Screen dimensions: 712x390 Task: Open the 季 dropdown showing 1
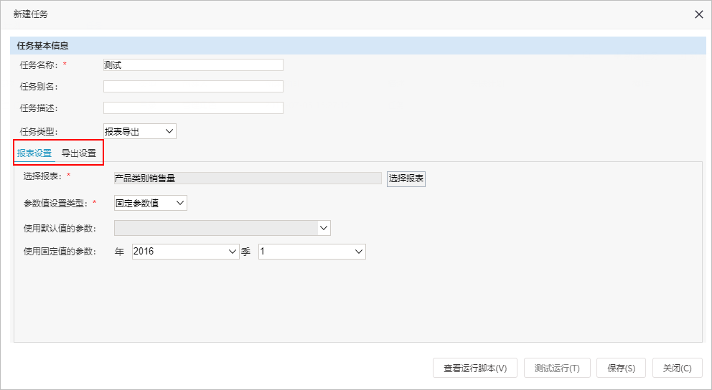pyautogui.click(x=312, y=251)
